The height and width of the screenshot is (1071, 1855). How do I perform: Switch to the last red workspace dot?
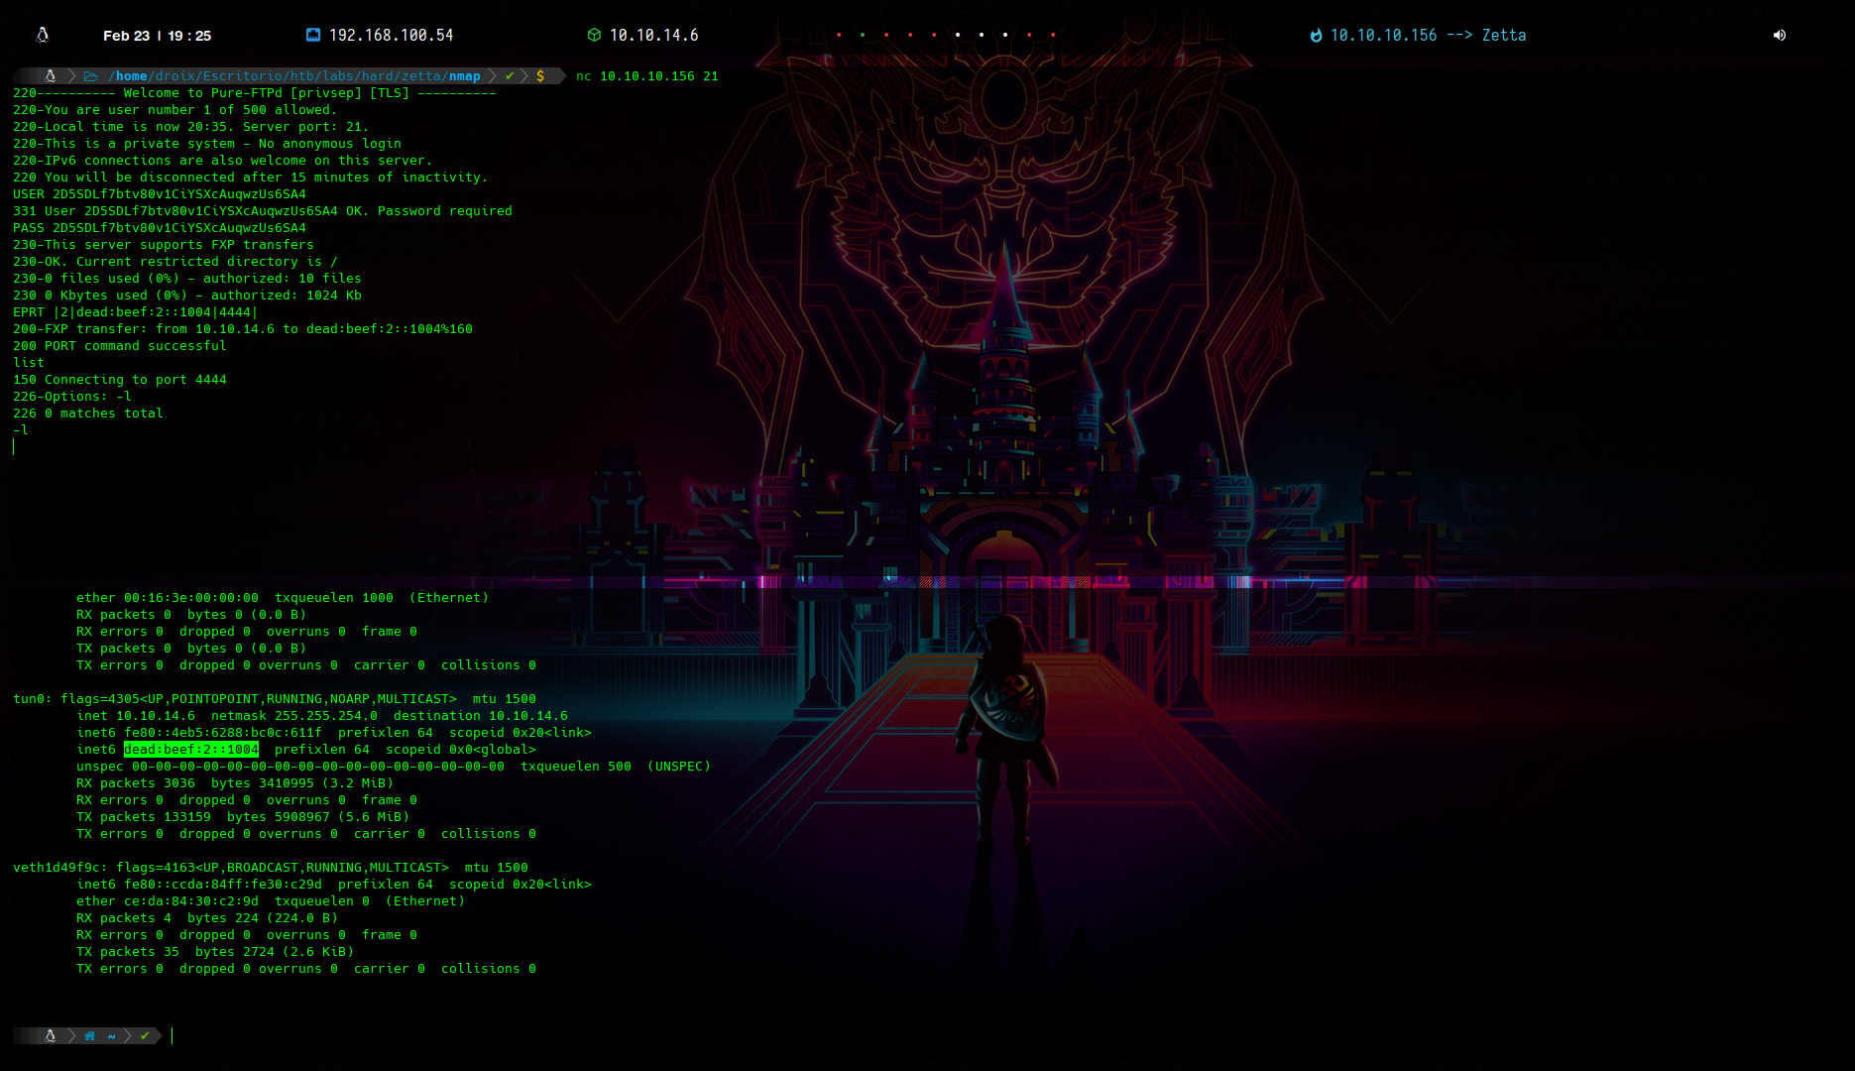click(1053, 35)
